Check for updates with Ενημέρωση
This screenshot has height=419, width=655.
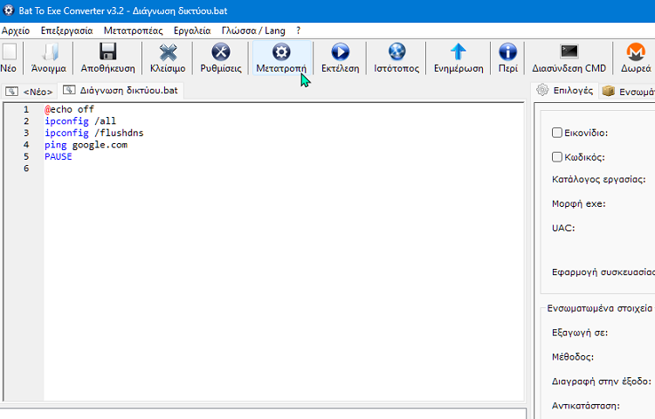[458, 52]
